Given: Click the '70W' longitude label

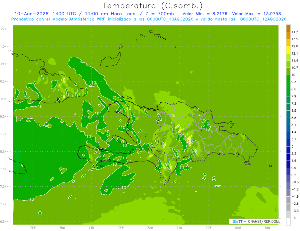Looking at the screenshot, I should pos(209,228).
